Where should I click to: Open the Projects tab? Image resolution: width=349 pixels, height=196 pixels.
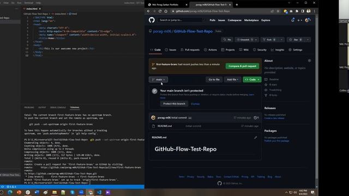click(228, 50)
